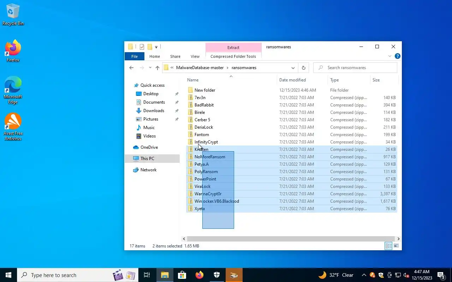
Task: Switch to the View ribbon tab
Action: 195,56
